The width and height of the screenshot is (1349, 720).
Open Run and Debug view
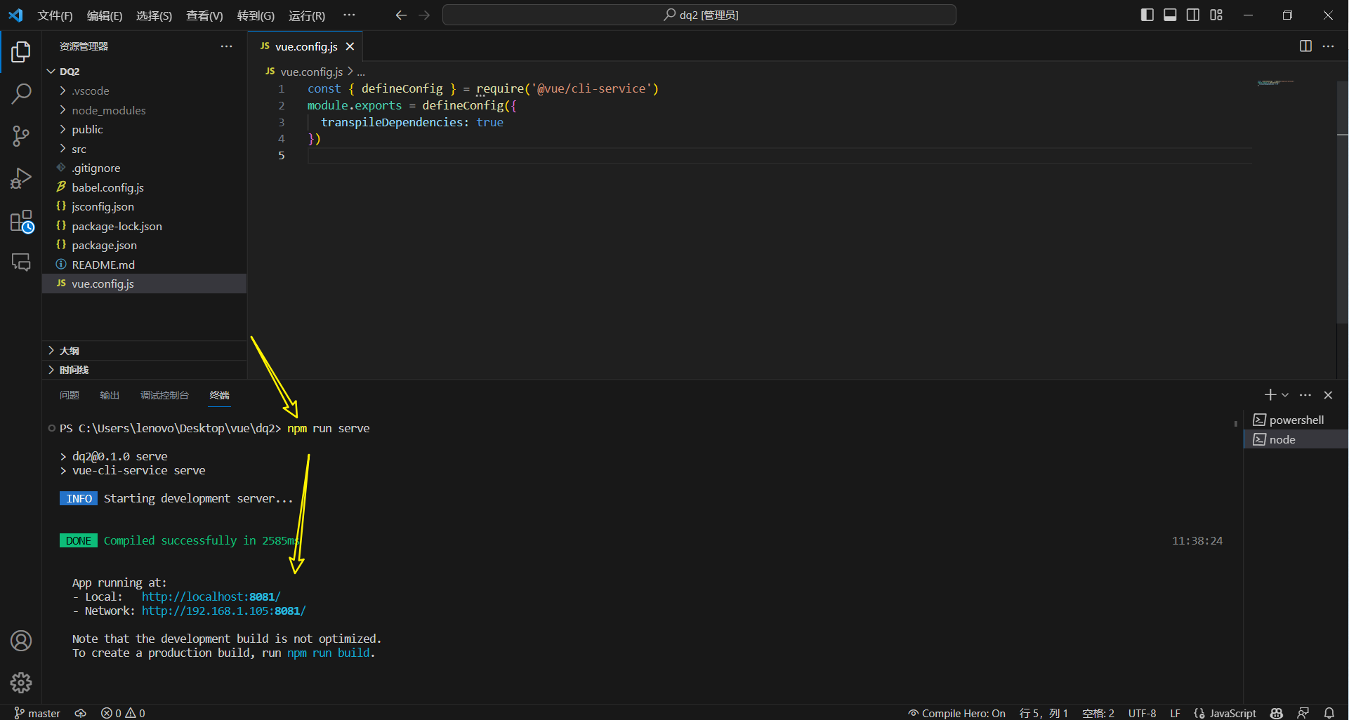coord(21,178)
